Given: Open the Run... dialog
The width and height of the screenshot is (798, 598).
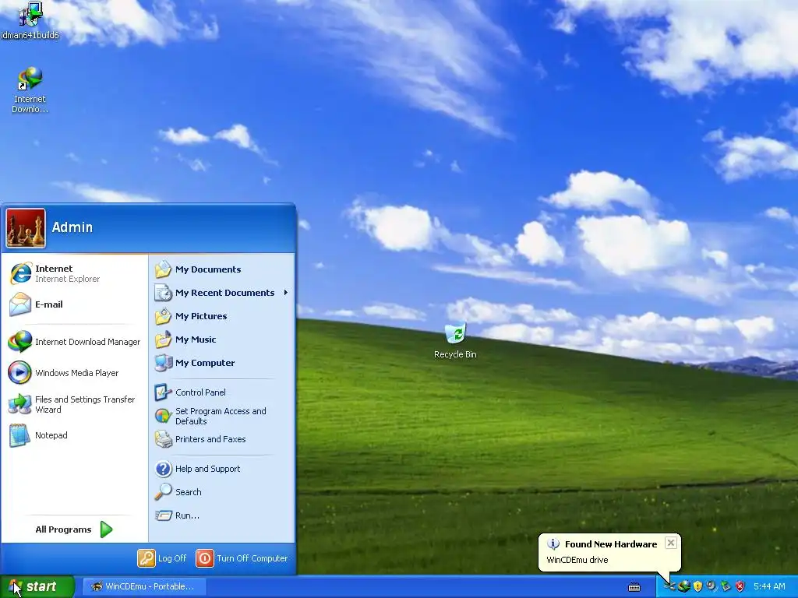Looking at the screenshot, I should (221, 515).
